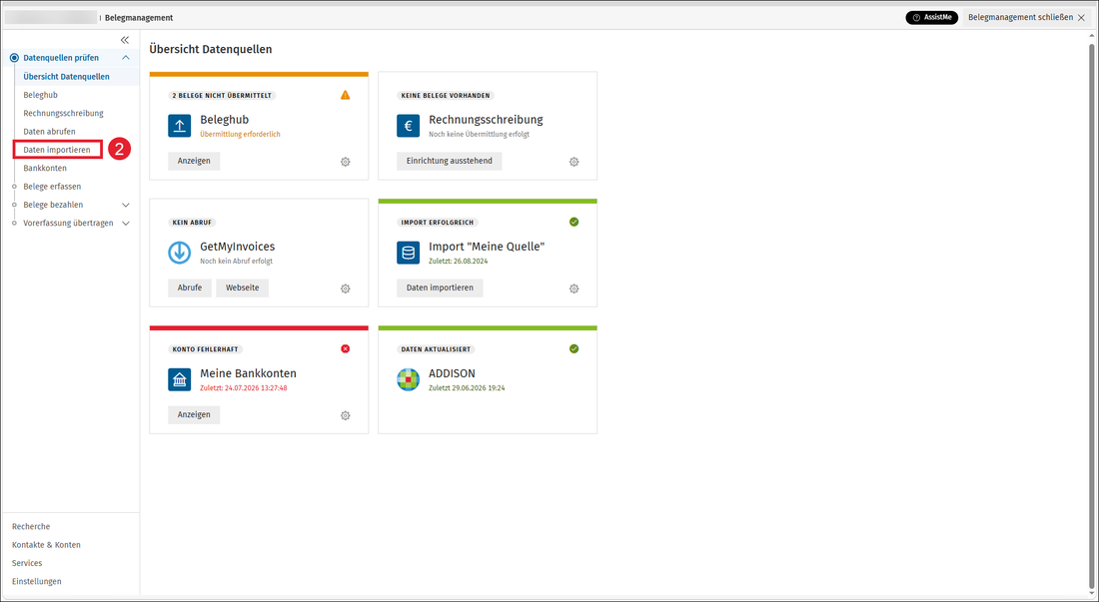Click Webseite on the GetMyInvoices card
The image size is (1099, 602).
coord(243,288)
